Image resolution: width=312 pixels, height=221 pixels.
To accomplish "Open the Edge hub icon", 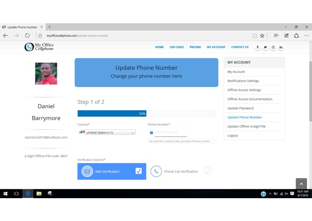I will [276, 35].
